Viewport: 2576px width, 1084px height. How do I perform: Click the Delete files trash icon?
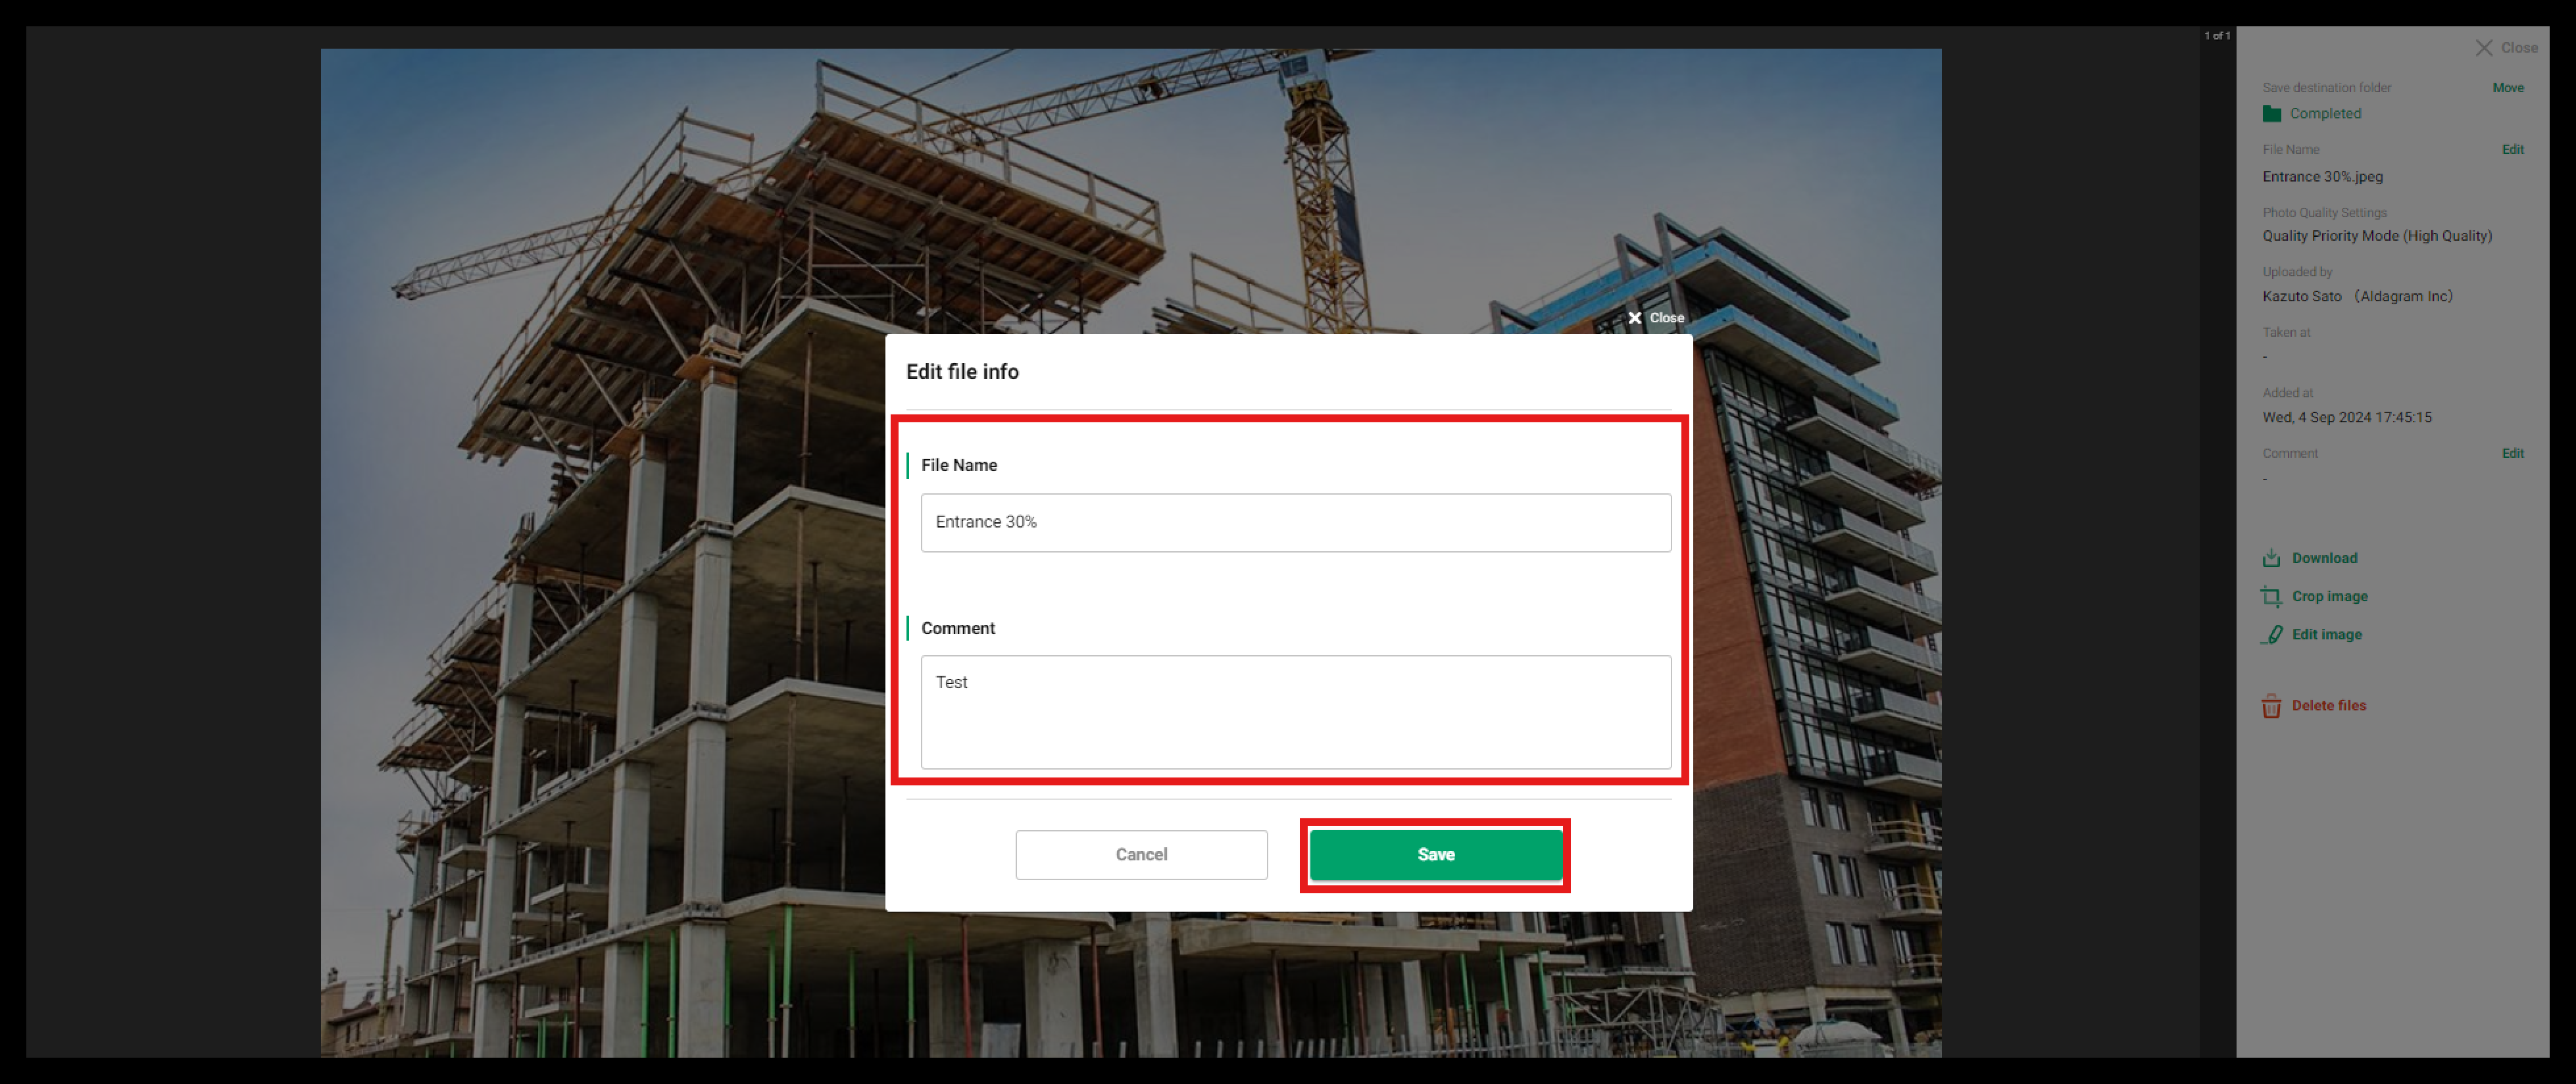tap(2271, 706)
